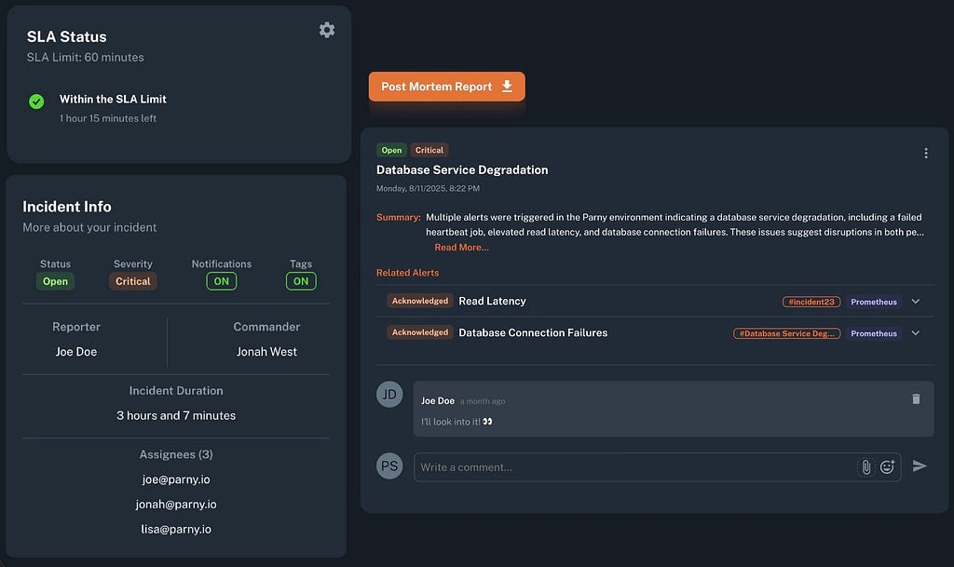954x567 pixels.
Task: Toggle Tags ON switch
Action: (301, 281)
